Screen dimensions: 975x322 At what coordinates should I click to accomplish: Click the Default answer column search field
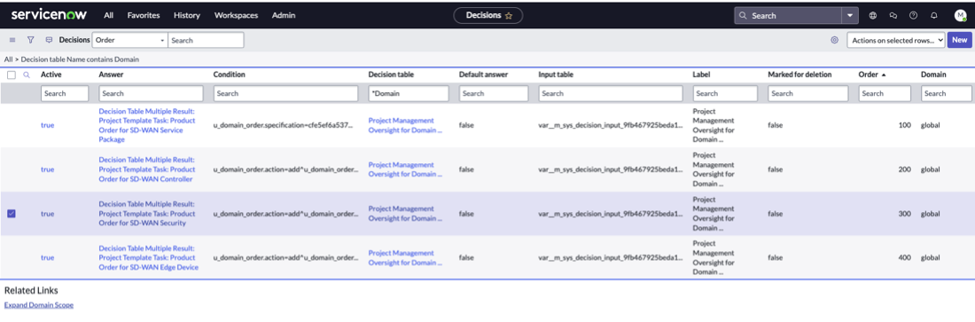tap(494, 93)
